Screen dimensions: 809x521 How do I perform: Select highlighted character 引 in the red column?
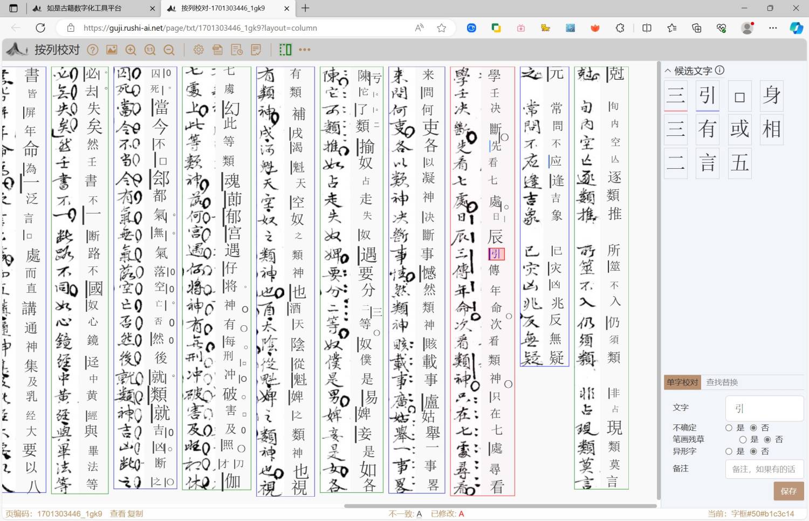pos(496,253)
